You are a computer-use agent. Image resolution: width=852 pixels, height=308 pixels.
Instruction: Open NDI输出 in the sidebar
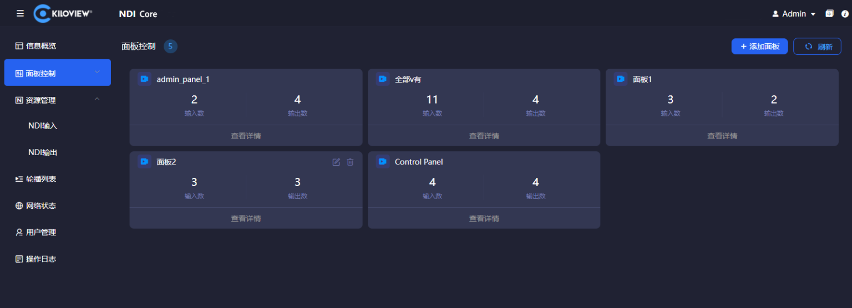43,152
